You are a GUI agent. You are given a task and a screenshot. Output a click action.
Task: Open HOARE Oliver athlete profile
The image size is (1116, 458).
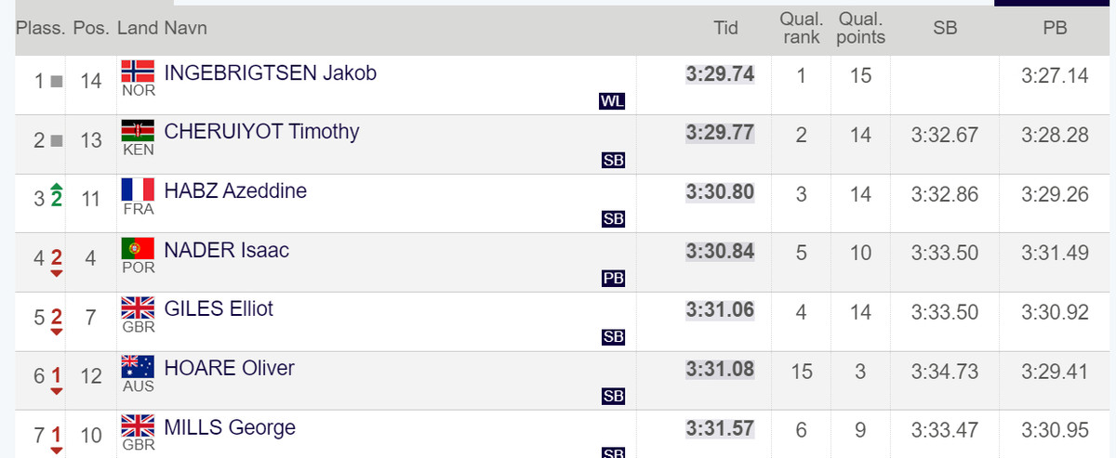(229, 368)
